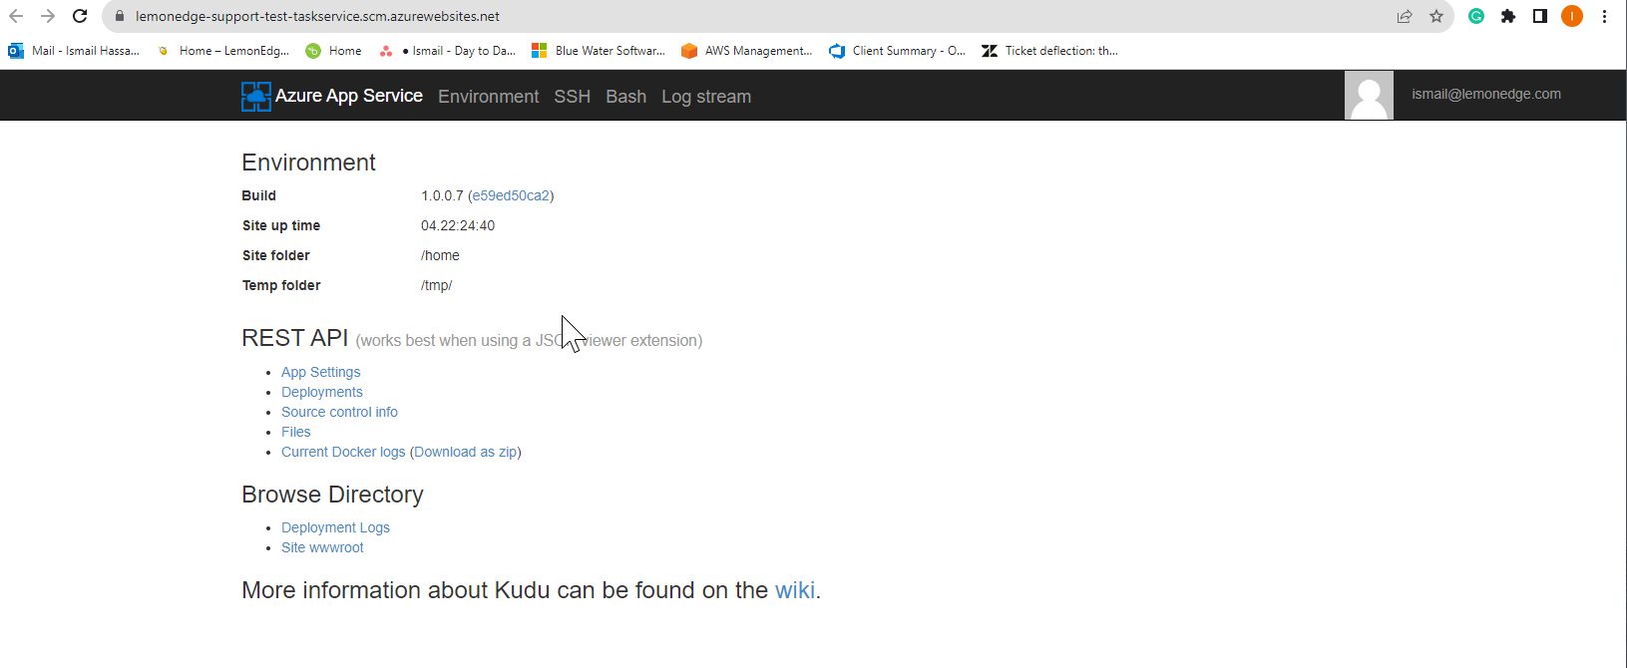Open the Deployments REST API link
The width and height of the screenshot is (1627, 668).
(x=321, y=392)
